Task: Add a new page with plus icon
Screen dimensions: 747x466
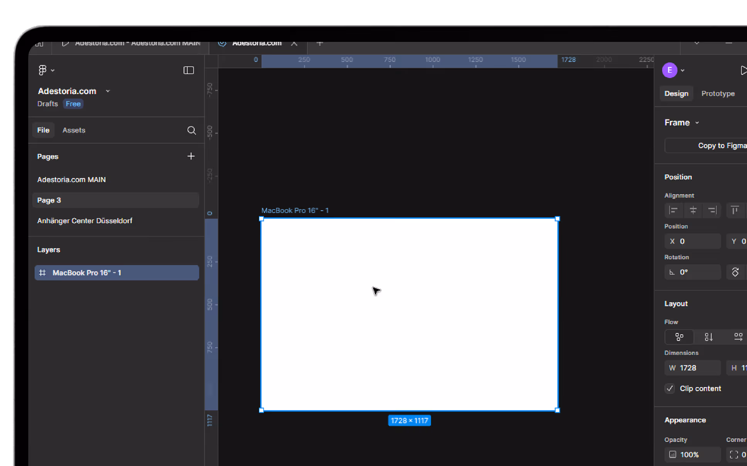Action: coord(191,156)
